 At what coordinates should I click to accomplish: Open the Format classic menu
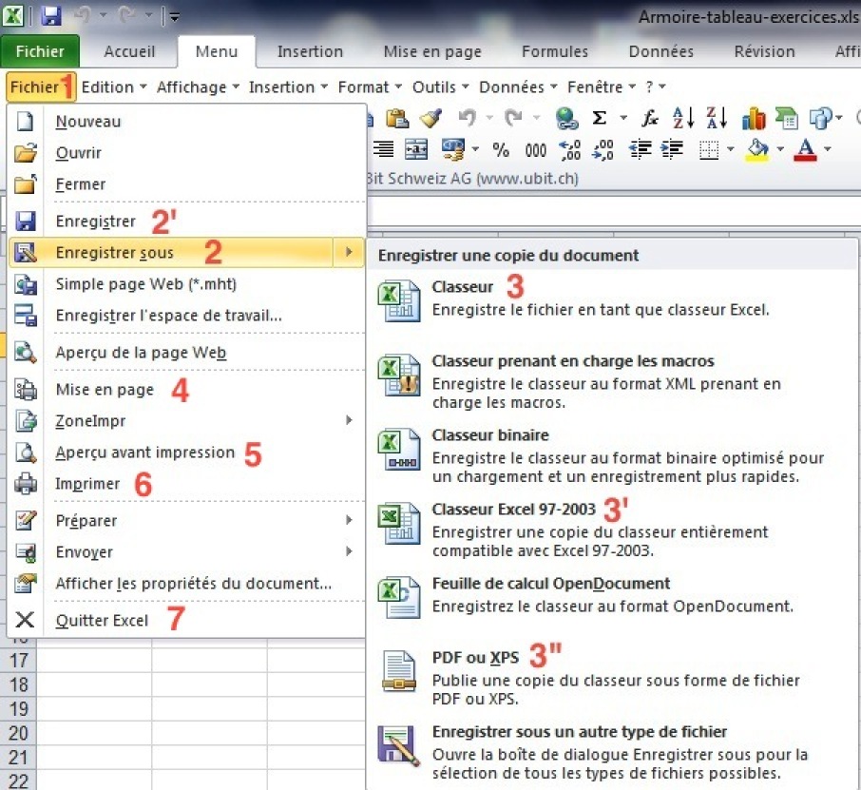(x=370, y=87)
